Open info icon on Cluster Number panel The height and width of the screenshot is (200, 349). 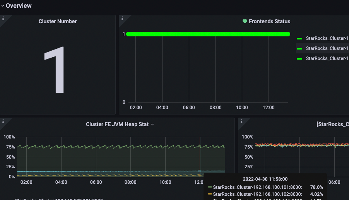(3, 18)
